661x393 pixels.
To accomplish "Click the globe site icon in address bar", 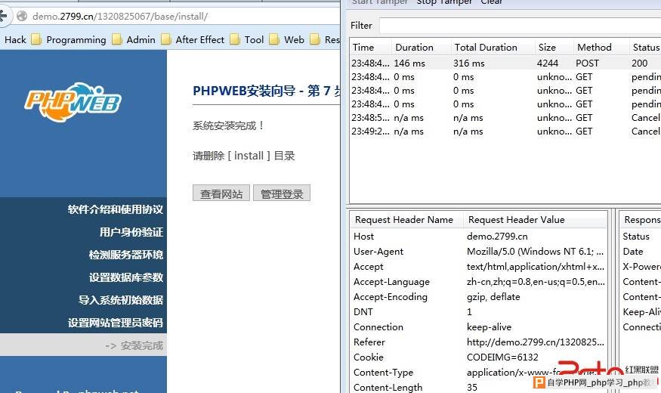I will [22, 17].
